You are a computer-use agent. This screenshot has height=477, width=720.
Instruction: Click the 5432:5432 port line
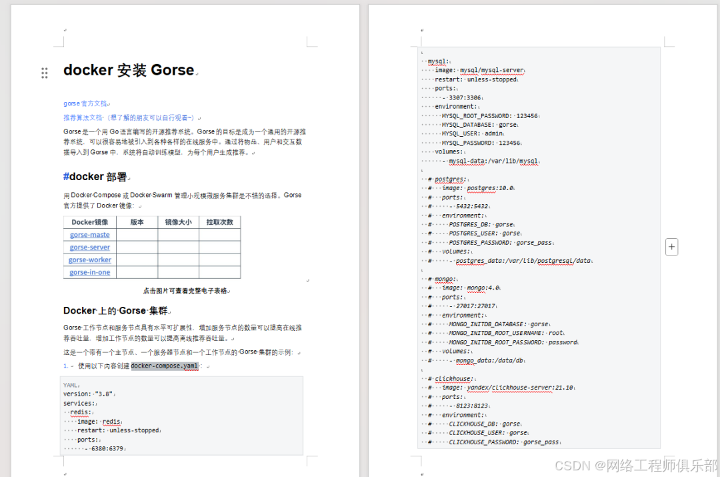(x=469, y=206)
